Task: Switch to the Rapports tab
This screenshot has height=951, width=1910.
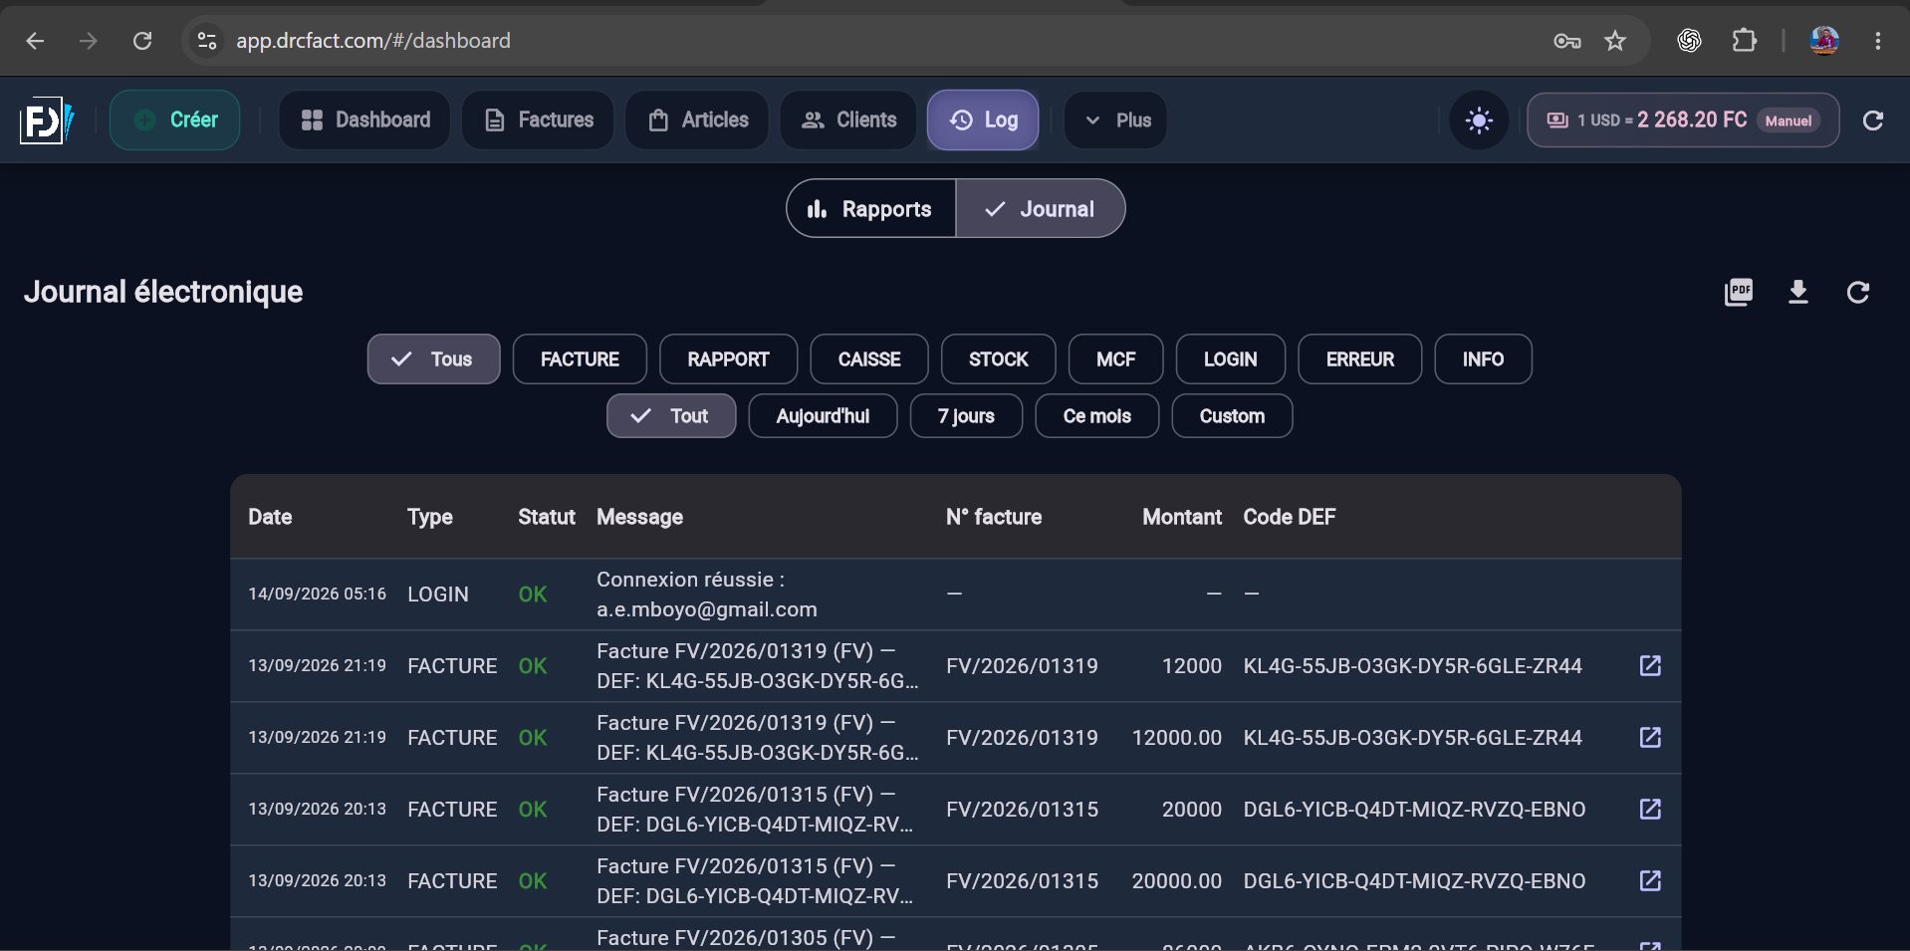Action: click(871, 209)
